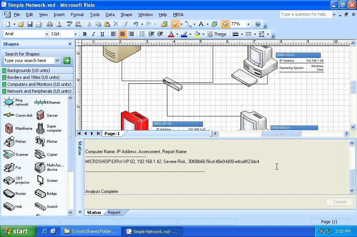Select the Printer shape

pos(15,142)
